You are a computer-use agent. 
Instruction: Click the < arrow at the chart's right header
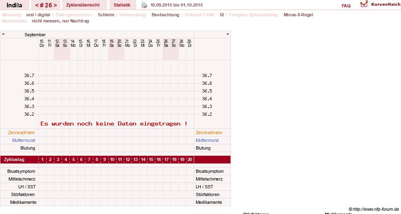(x=228, y=34)
